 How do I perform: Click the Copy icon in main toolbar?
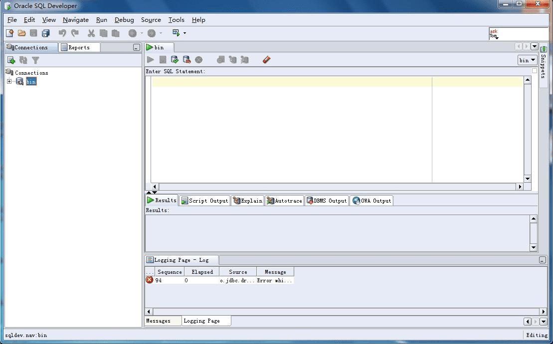103,33
